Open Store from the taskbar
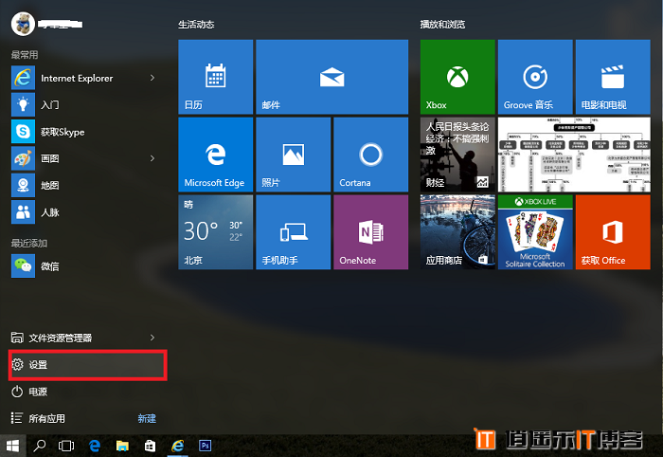 pyautogui.click(x=150, y=446)
